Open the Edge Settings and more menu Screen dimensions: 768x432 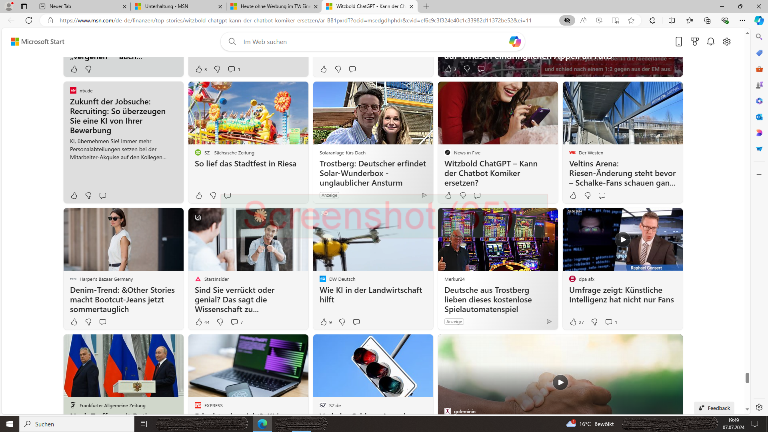742,20
